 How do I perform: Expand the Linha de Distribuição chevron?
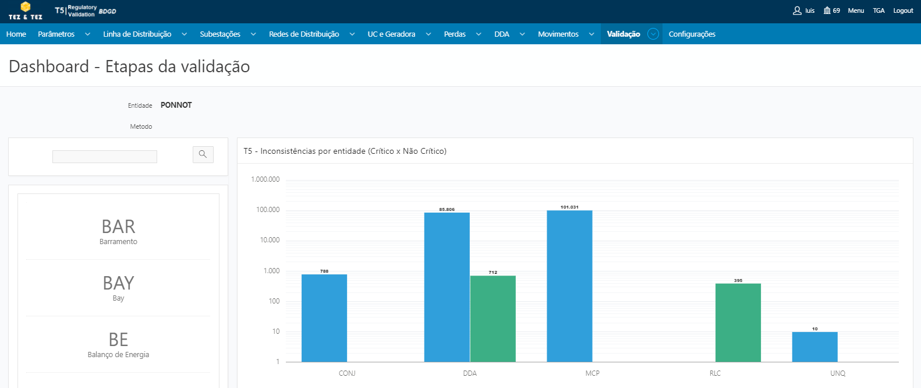coord(185,34)
